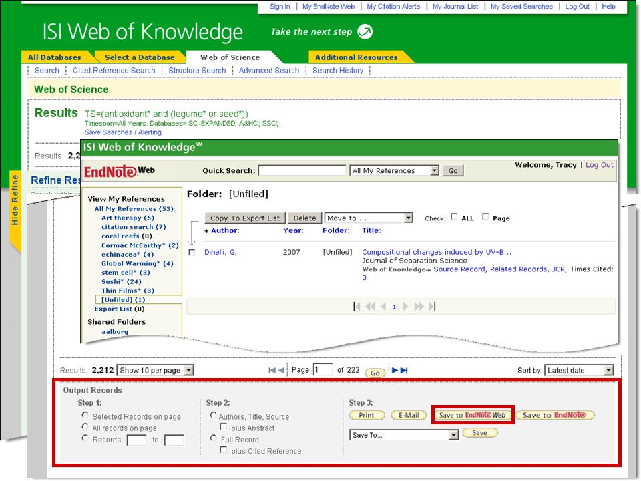
Task: Click the Print button
Action: [367, 415]
